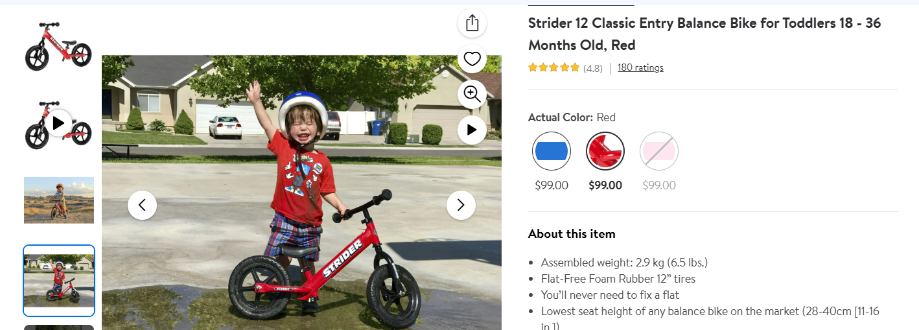Play product video from circular play button
This screenshot has width=919, height=330.
pos(472,130)
